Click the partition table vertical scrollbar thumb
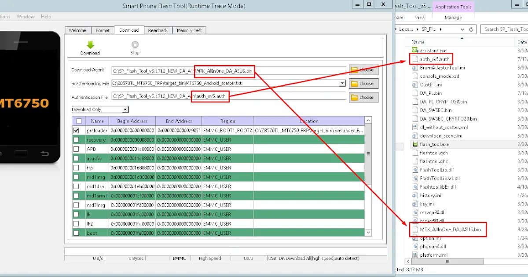The image size is (528, 277). (x=368, y=154)
